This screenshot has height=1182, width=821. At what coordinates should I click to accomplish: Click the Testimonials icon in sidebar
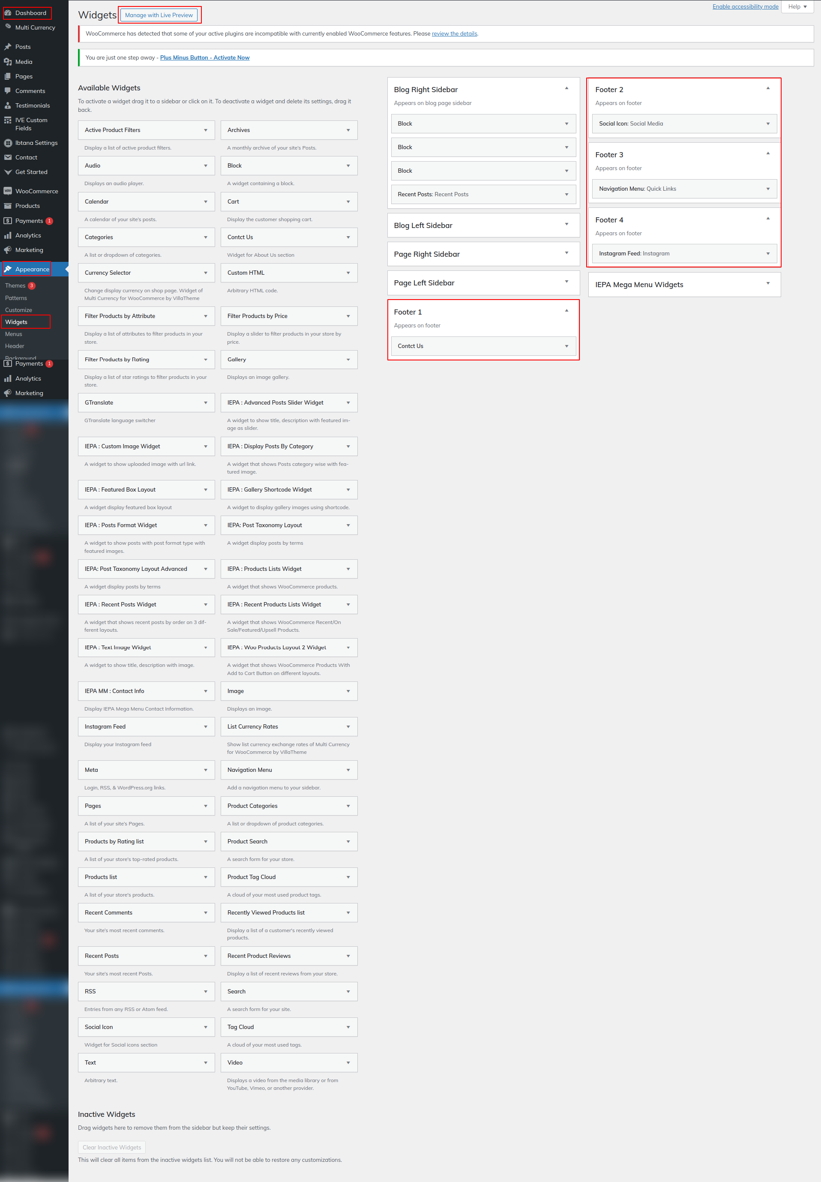8,105
